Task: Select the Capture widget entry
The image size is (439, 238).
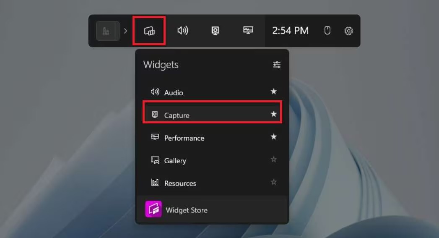Action: [x=212, y=115]
